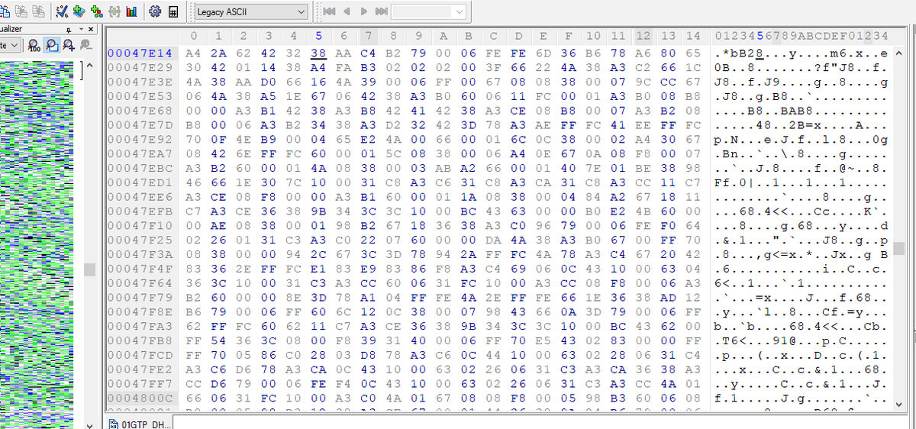916x429 pixels.
Task: Click byte D0 in row 00047E3E
Action: coord(269,82)
